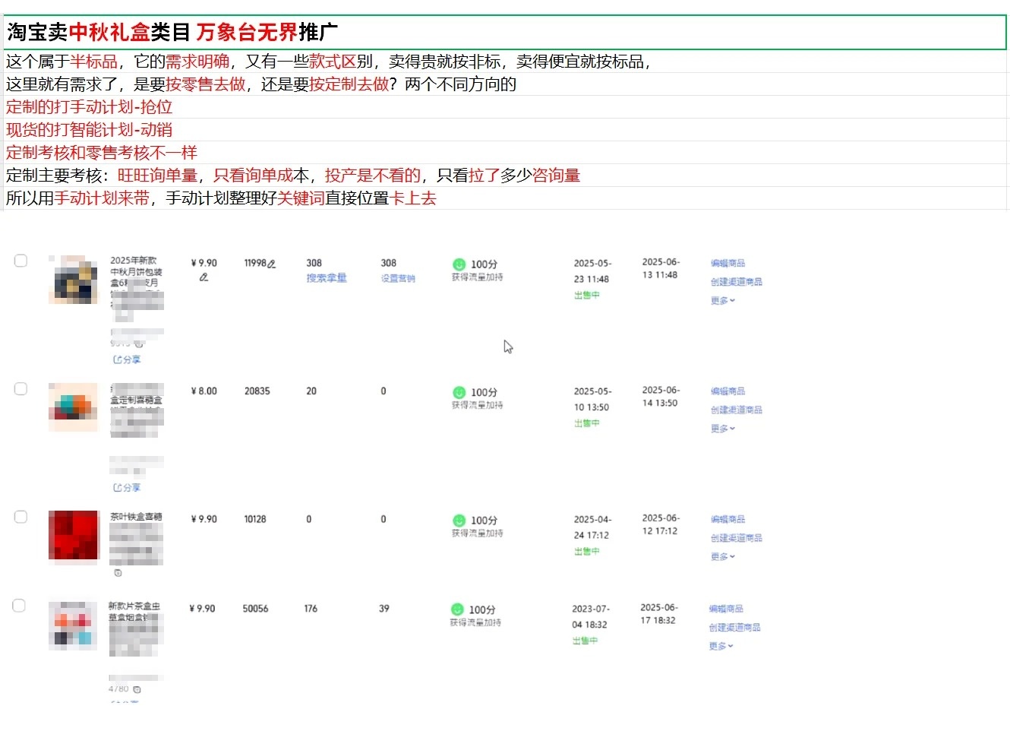The width and height of the screenshot is (1010, 747).
Task: Click the green smiley score icon in the 10128 row
Action: click(459, 521)
